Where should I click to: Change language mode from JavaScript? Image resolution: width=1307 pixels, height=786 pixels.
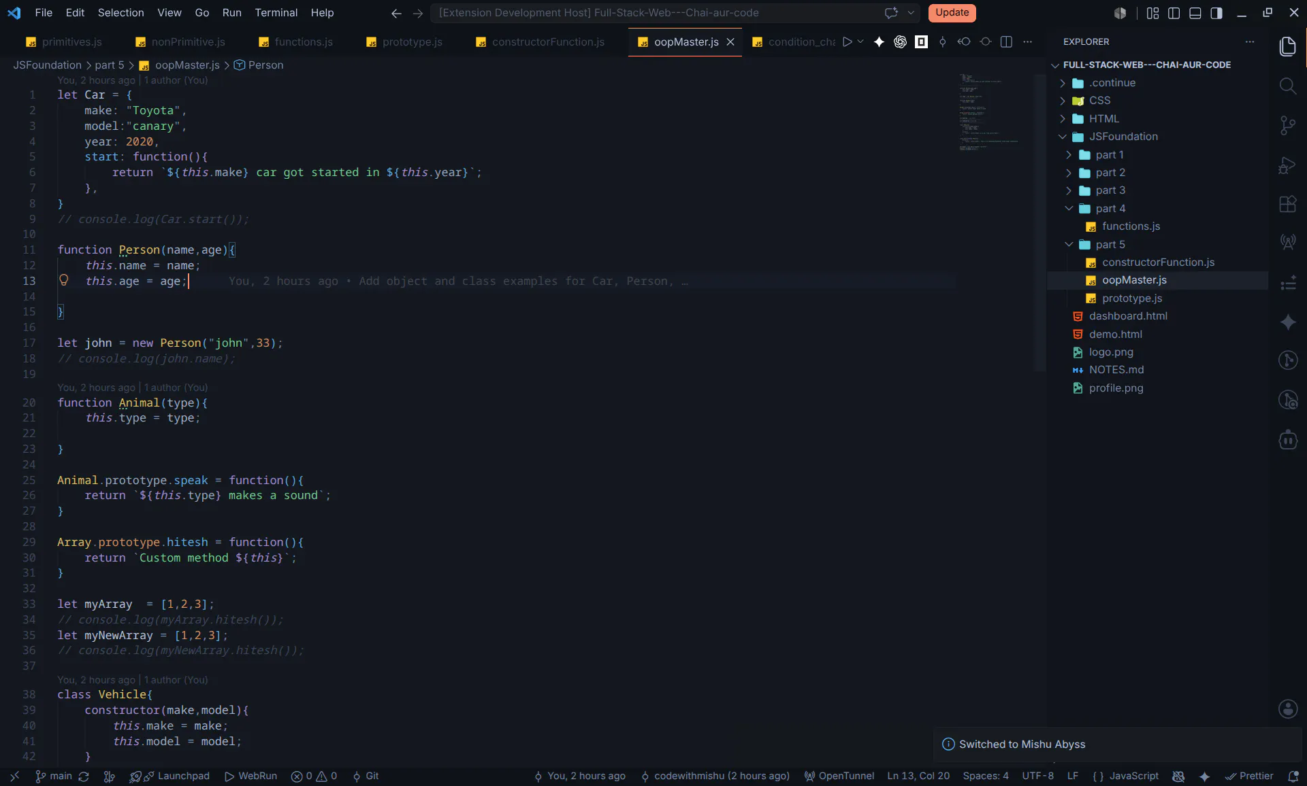pos(1133,776)
